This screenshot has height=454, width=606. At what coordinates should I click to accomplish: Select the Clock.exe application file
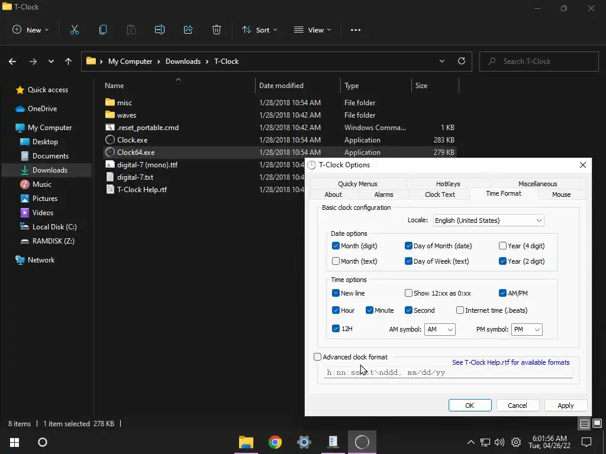pyautogui.click(x=132, y=140)
